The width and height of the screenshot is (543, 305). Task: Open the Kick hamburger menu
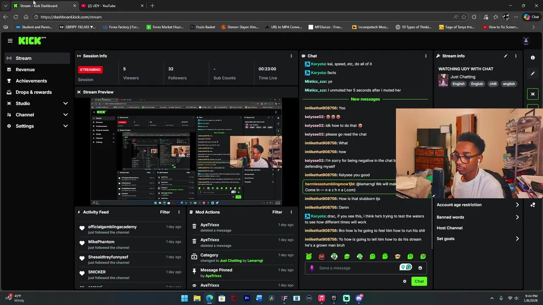(x=10, y=41)
